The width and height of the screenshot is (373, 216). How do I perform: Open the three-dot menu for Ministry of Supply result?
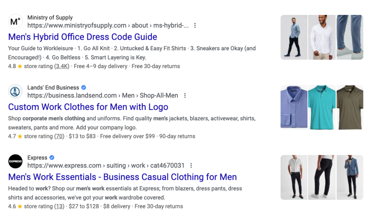pyautogui.click(x=195, y=25)
